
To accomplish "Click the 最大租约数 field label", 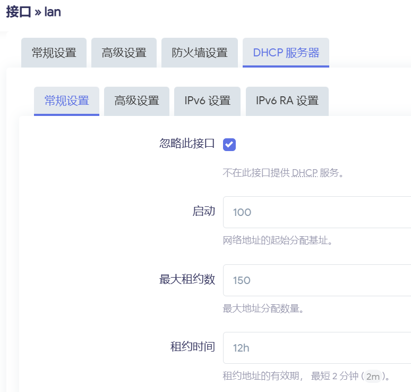I will pos(187,279).
